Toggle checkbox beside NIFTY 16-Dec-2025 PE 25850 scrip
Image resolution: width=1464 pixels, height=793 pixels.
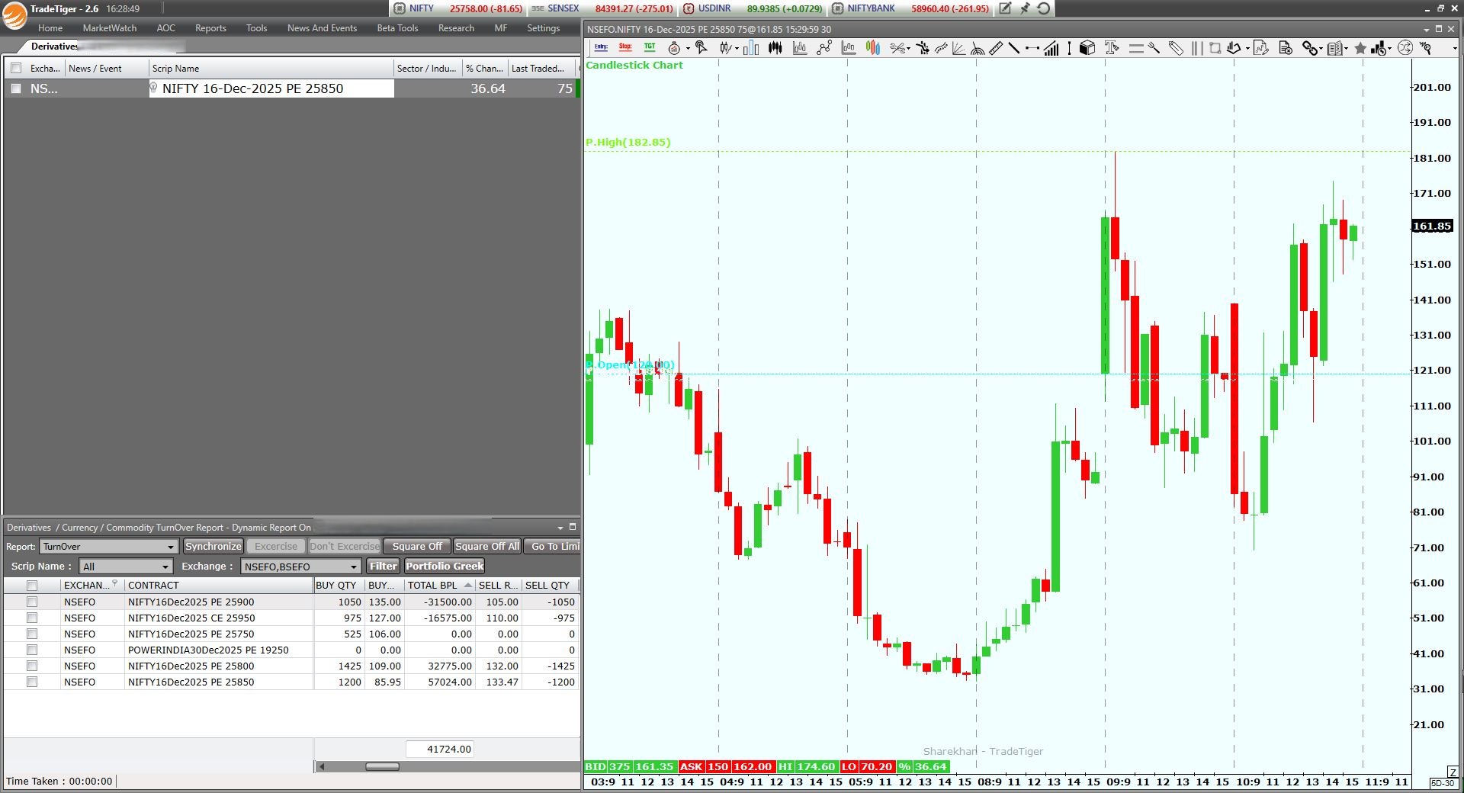16,88
